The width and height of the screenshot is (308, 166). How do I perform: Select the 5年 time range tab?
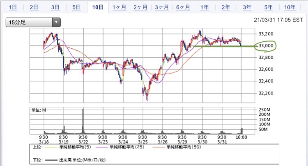pos(268,7)
